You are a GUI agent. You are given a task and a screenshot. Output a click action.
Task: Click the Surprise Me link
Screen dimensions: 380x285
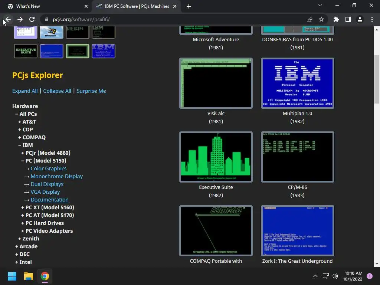91,91
